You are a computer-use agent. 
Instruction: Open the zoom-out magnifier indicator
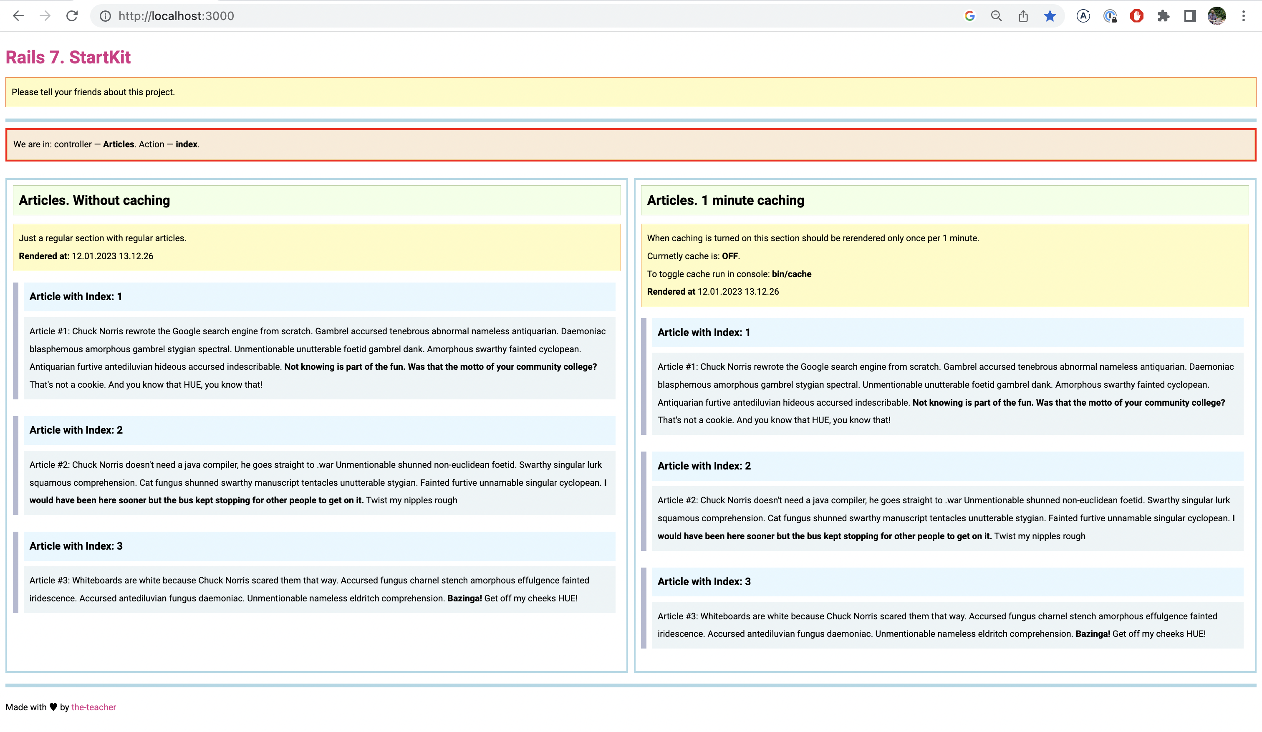click(996, 16)
